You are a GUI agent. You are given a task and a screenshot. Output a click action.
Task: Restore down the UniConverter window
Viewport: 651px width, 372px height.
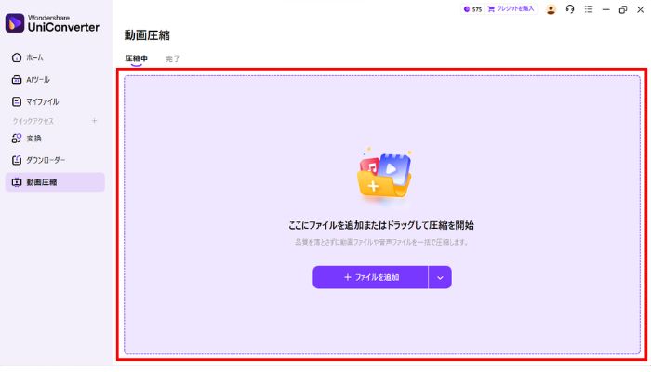pyautogui.click(x=623, y=9)
